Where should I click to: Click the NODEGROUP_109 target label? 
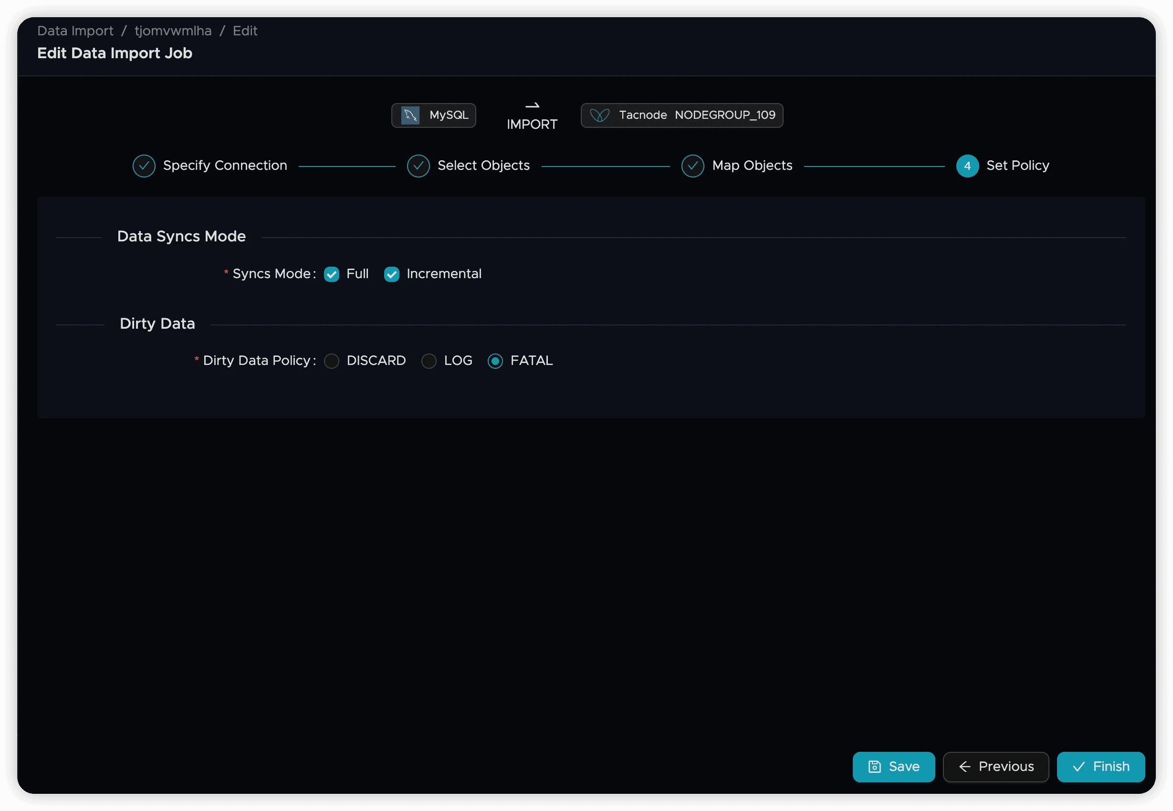[x=725, y=115]
